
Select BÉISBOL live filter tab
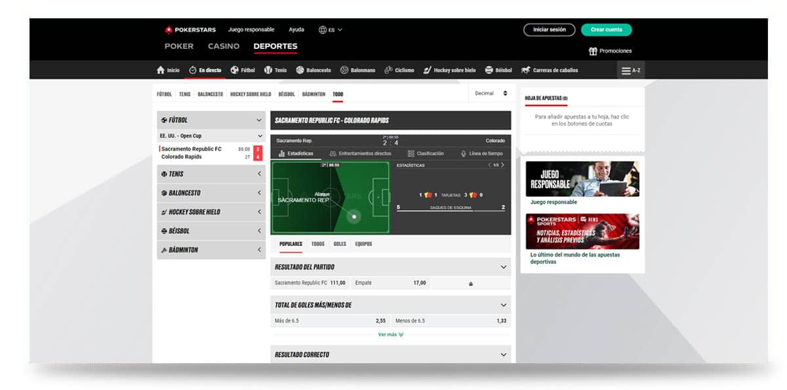click(x=287, y=94)
